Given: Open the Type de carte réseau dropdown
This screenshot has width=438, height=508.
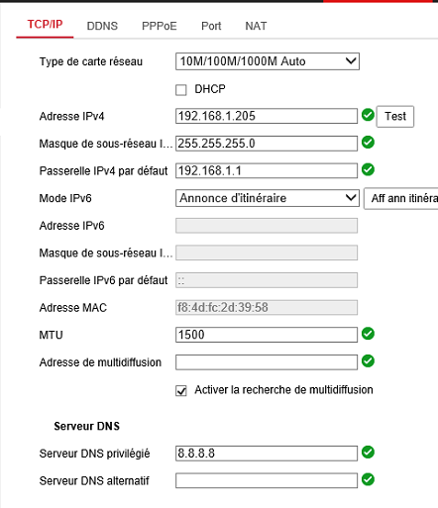Looking at the screenshot, I should 268,61.
